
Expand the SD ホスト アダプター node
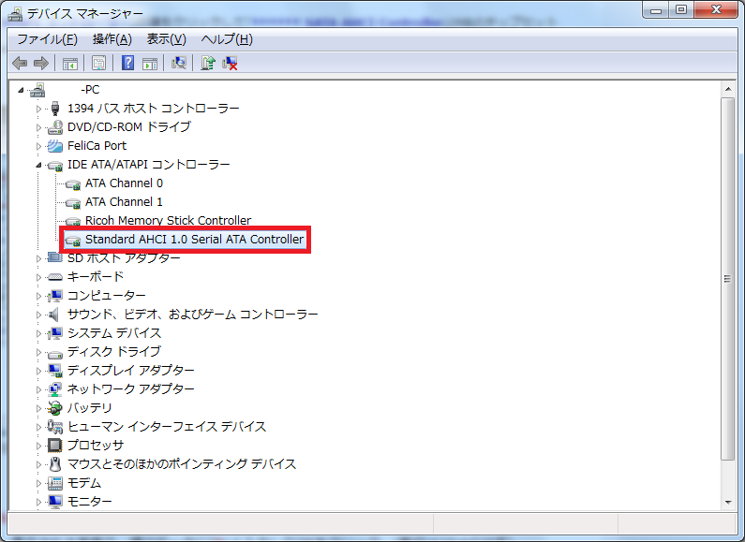point(39,258)
